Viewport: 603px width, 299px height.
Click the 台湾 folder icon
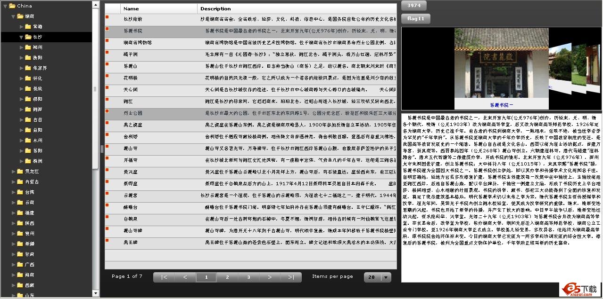(x=20, y=192)
